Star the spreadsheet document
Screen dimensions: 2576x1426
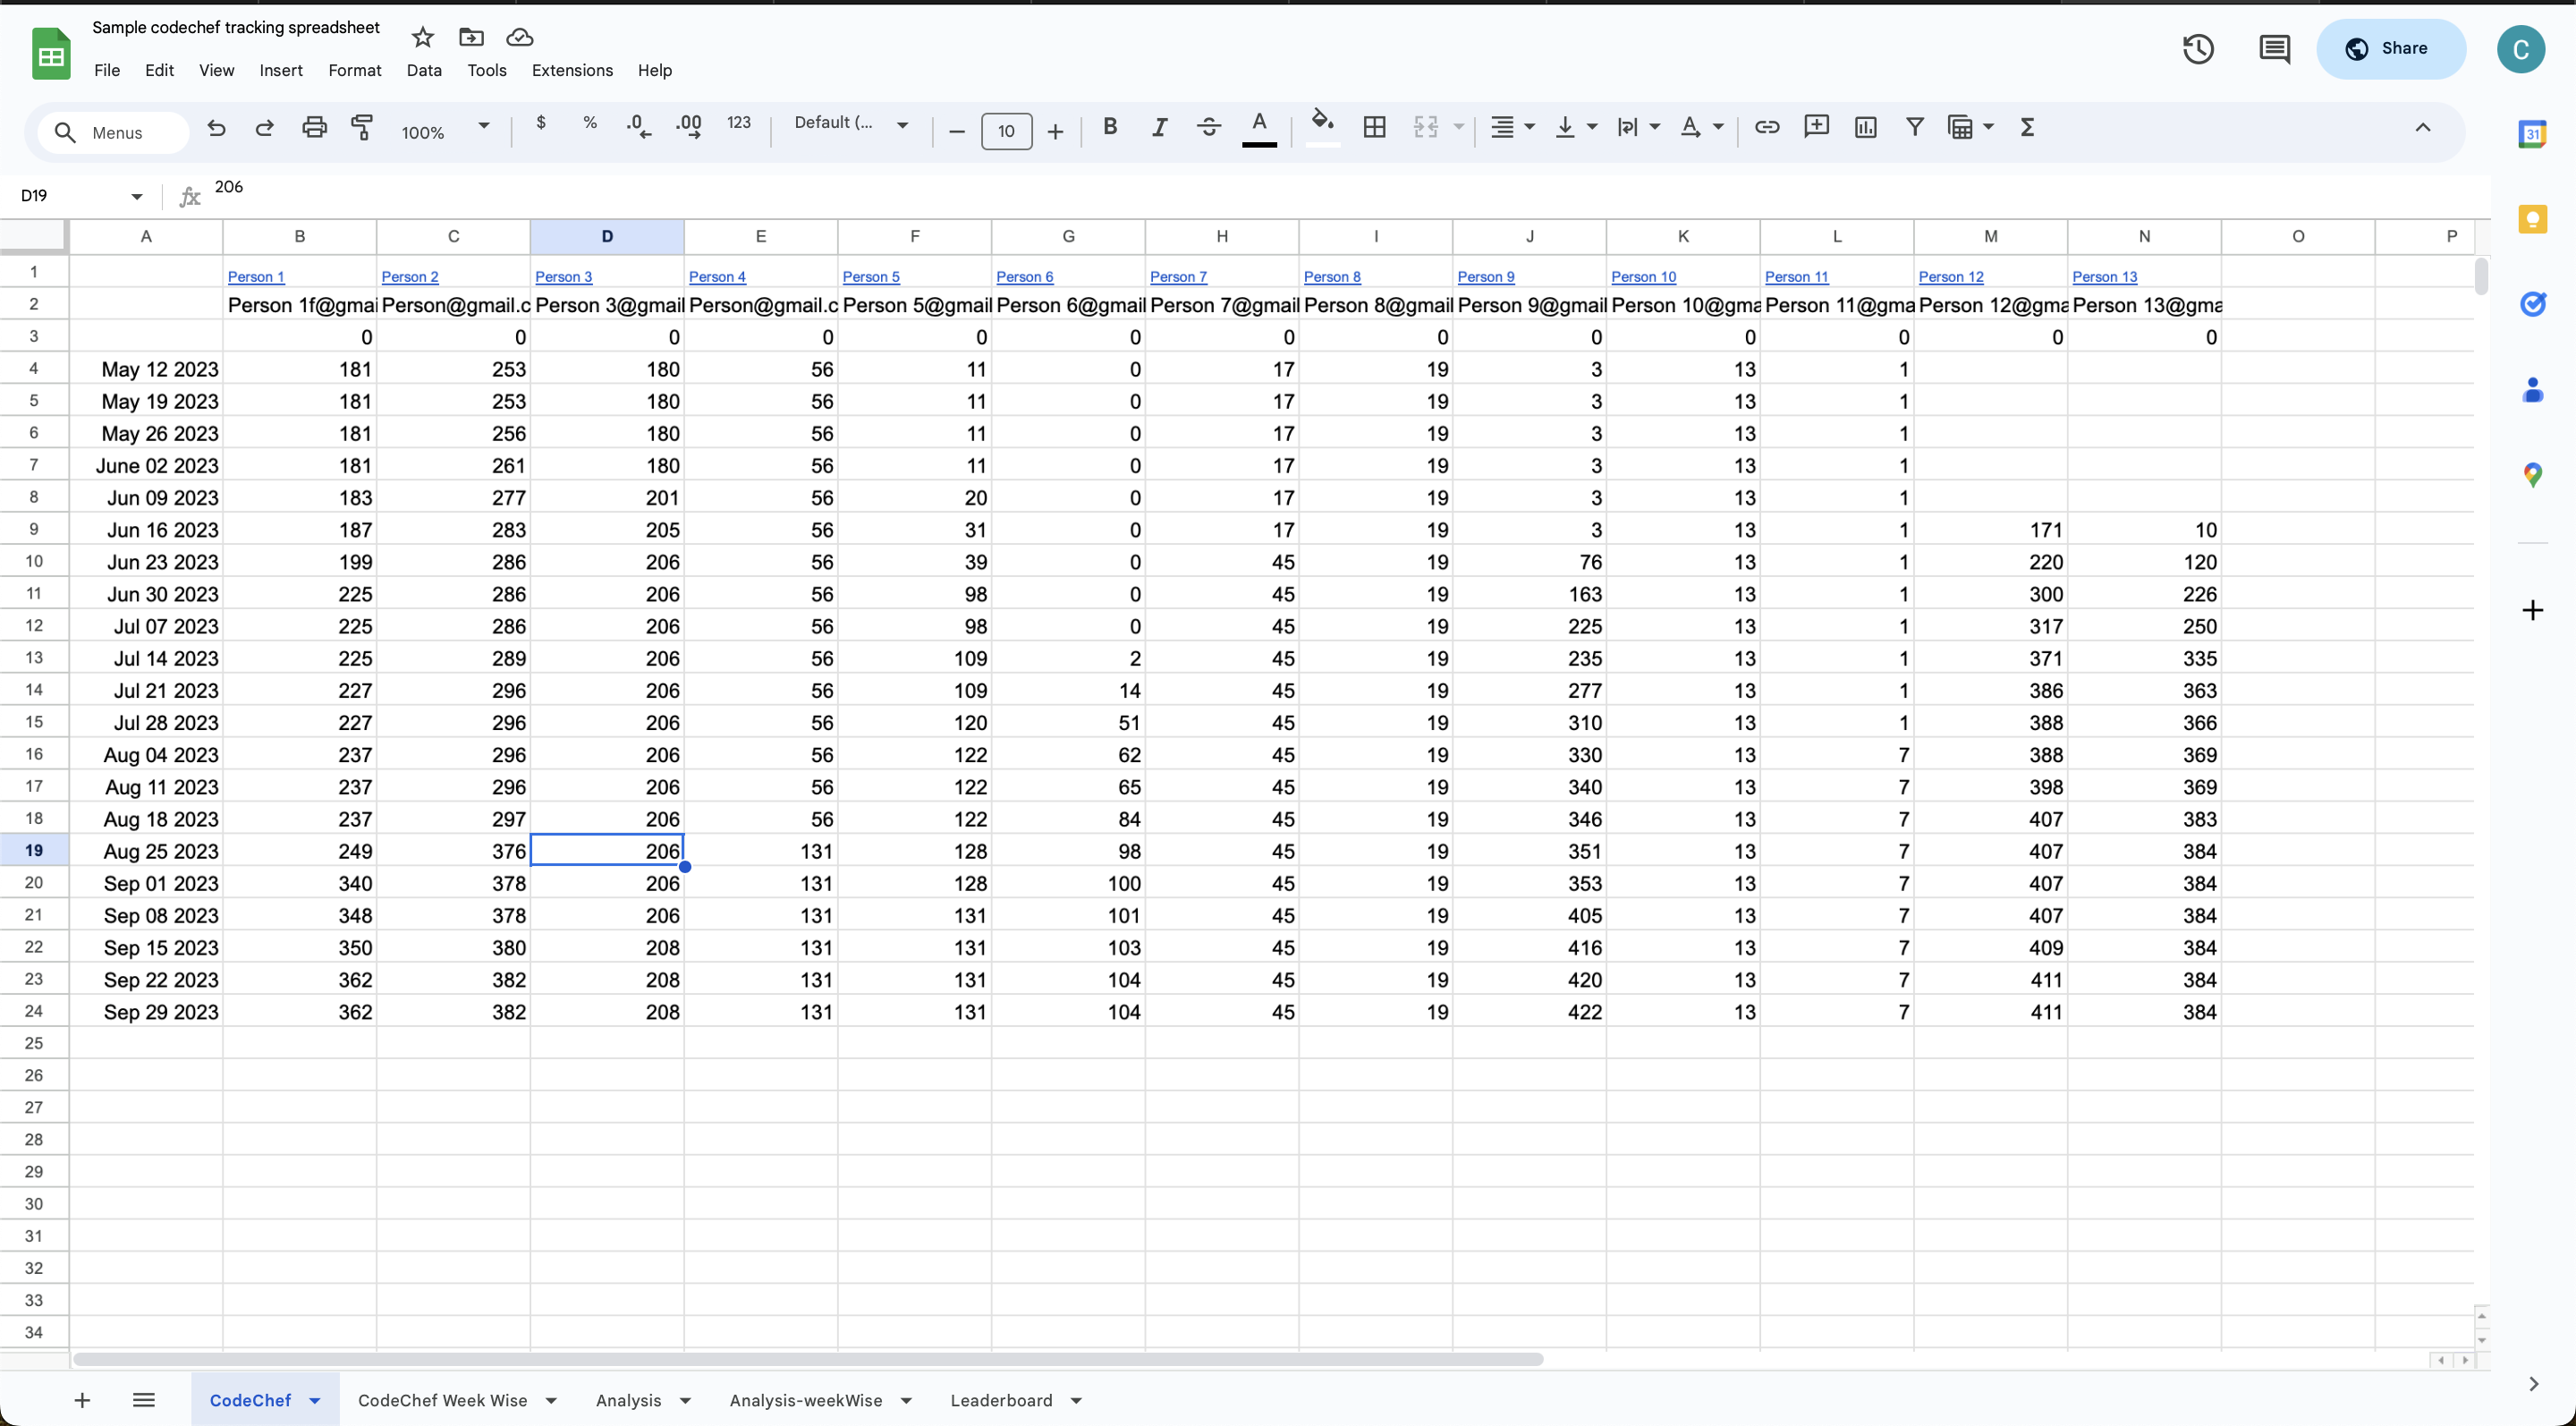click(423, 38)
